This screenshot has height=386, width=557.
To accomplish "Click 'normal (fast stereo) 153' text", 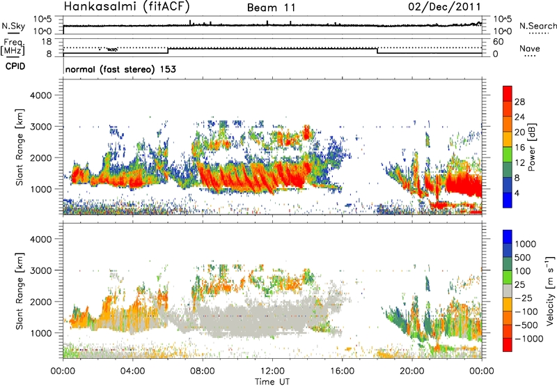I will 120,69.
